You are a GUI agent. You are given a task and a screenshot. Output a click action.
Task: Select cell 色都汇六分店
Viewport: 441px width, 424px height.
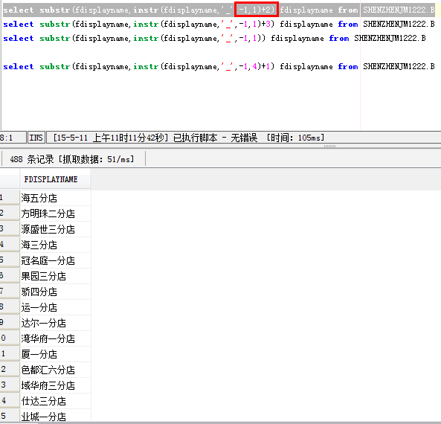coord(56,370)
